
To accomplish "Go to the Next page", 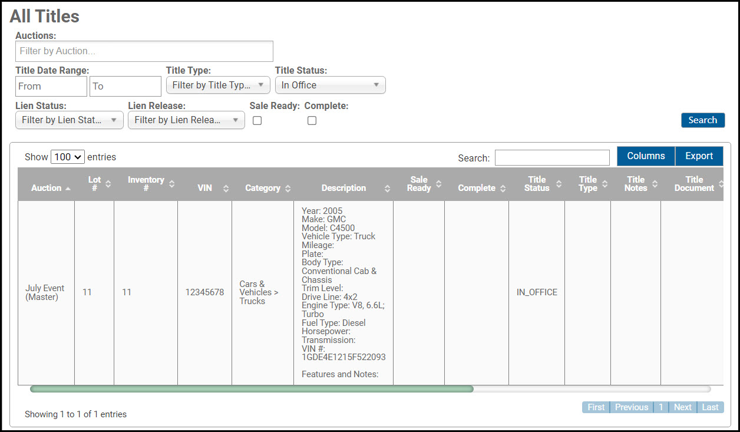I will [683, 407].
